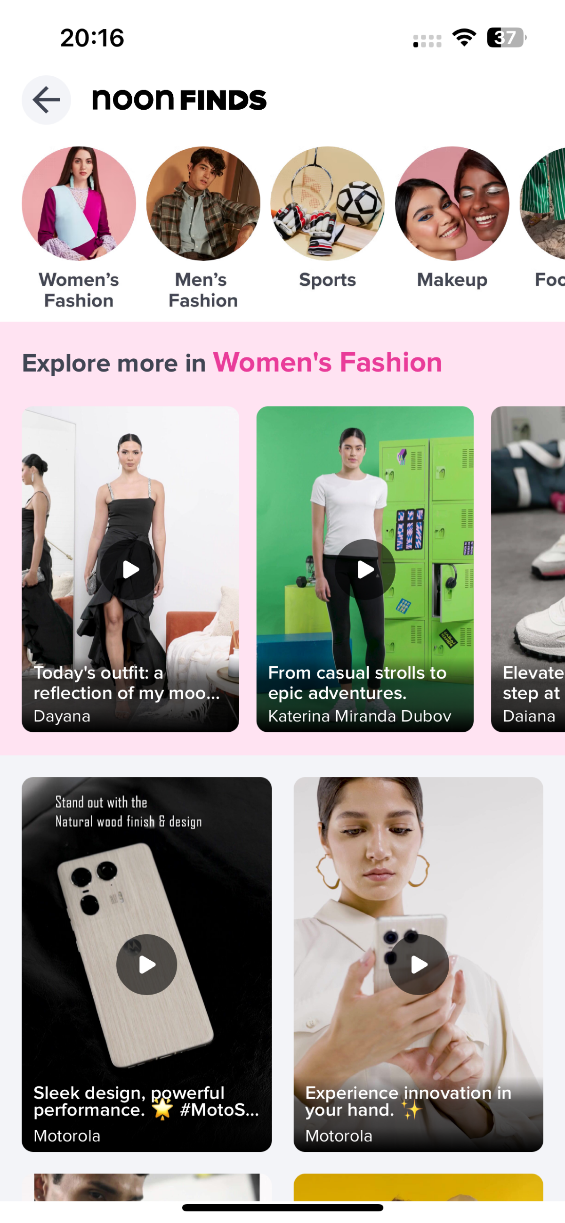Screen dimensions: 565x1223
Task: Play the Experience innovation Motorola video
Action: click(418, 964)
